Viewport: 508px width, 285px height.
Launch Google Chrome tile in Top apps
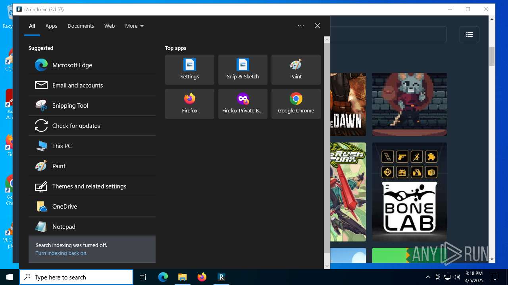click(296, 104)
